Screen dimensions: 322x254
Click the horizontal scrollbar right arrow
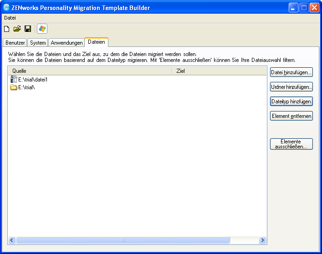pyautogui.click(x=262, y=240)
